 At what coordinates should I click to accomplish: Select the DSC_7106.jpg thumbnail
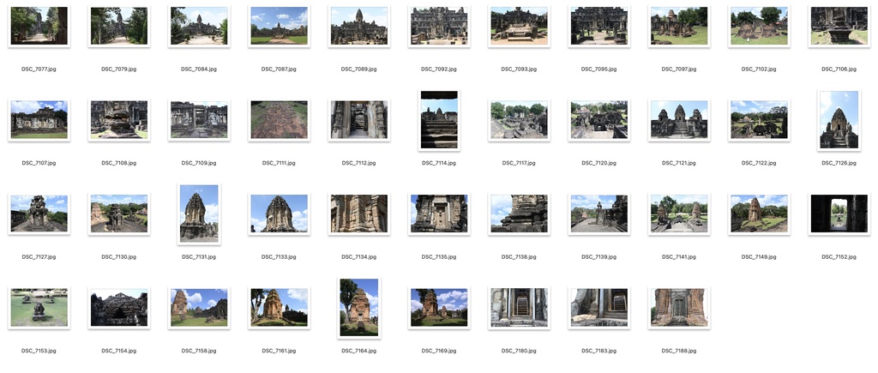(839, 26)
